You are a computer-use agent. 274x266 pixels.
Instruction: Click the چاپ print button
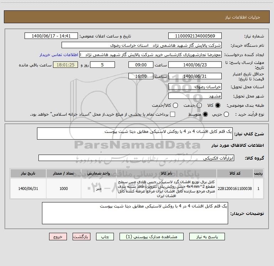point(105,237)
